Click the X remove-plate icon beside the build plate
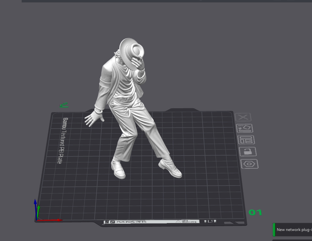This screenshot has height=241, width=312. [x=243, y=117]
